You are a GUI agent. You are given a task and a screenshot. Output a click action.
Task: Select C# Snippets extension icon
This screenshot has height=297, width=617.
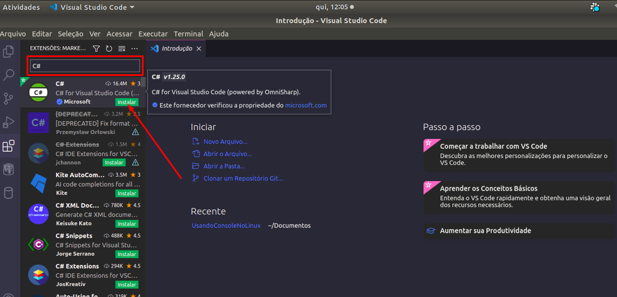[x=38, y=244]
